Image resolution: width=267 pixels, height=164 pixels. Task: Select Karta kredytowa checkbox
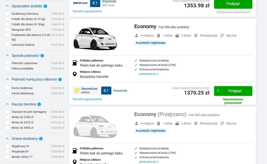click(x=7, y=88)
